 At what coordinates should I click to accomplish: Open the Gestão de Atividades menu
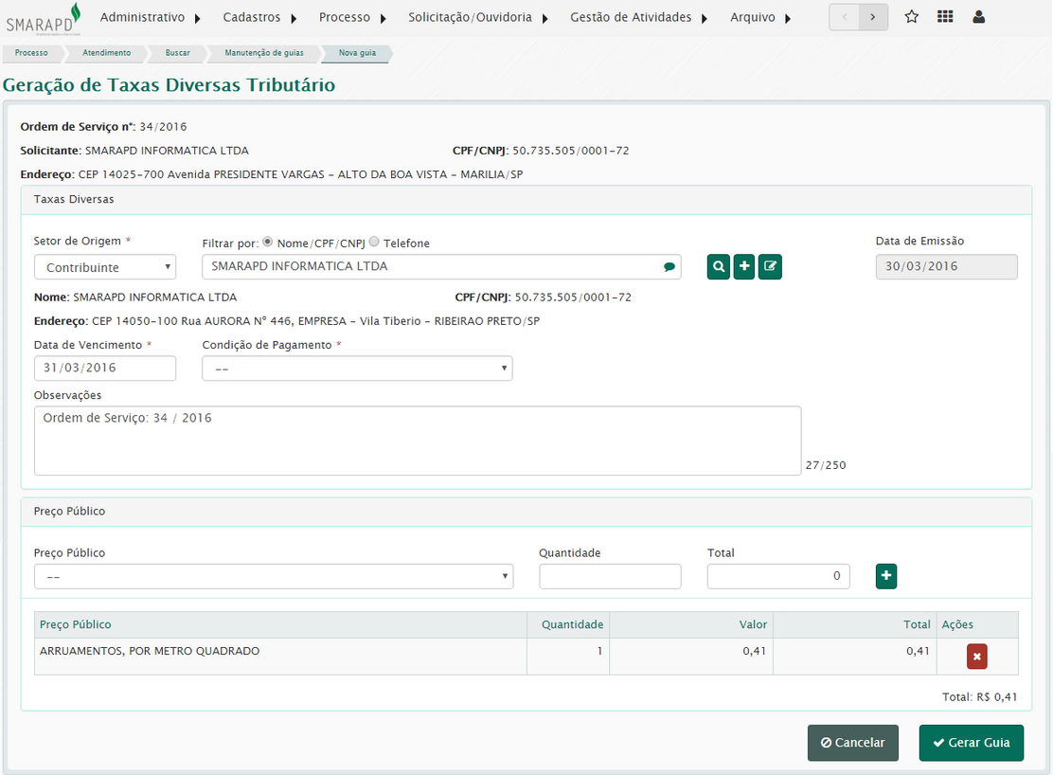[638, 17]
